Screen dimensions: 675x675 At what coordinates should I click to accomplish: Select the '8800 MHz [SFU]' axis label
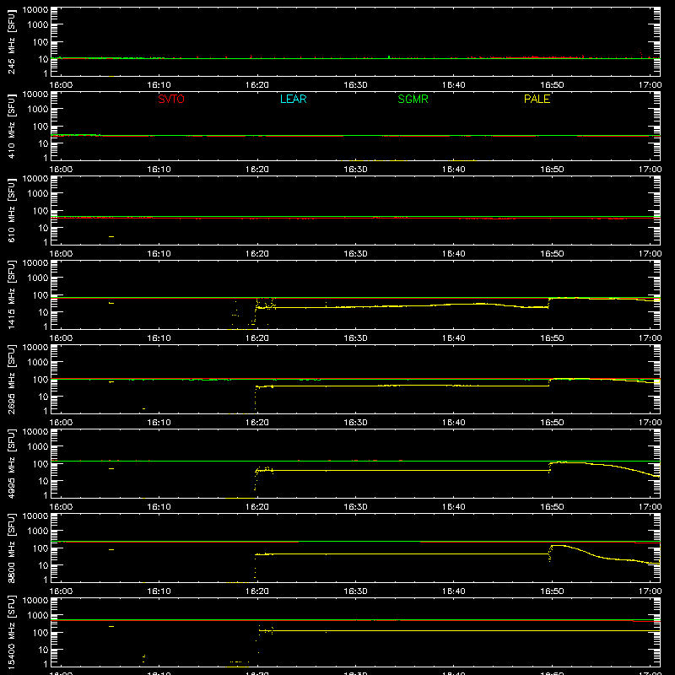point(12,548)
